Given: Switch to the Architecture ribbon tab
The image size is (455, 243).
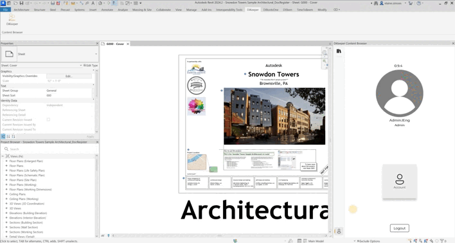Looking at the screenshot, I should pos(21,10).
